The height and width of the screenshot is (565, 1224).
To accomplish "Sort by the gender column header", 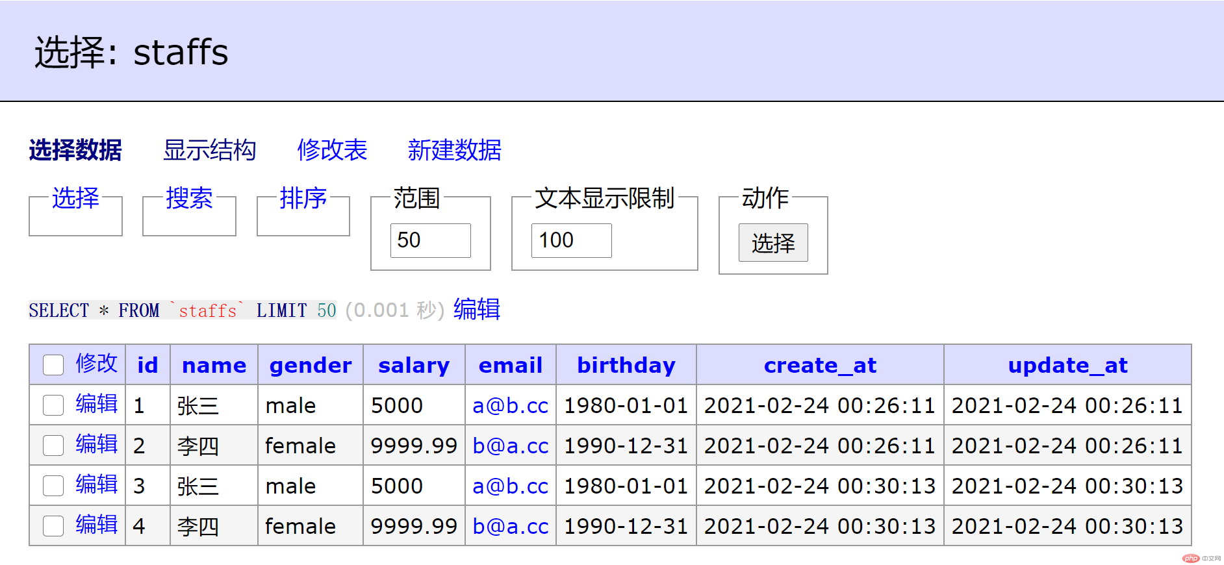I will pos(311,366).
